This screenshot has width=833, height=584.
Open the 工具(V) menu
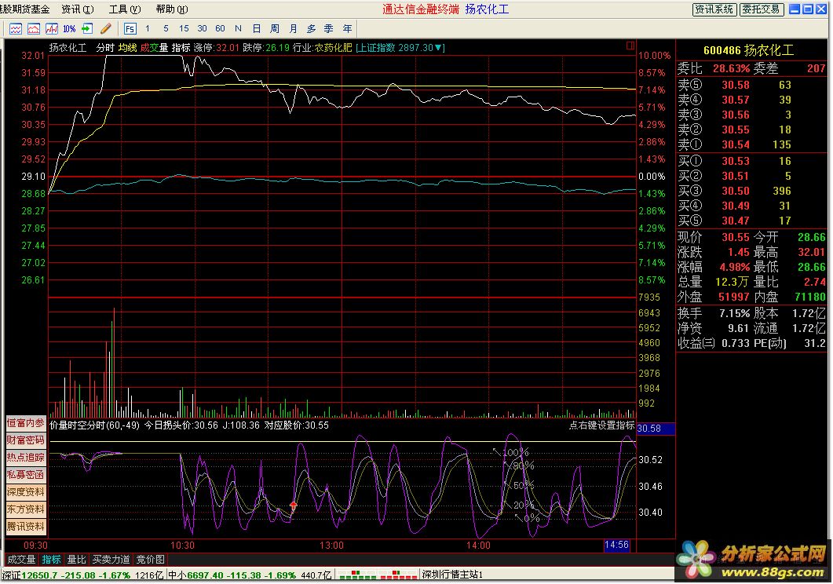click(x=125, y=9)
